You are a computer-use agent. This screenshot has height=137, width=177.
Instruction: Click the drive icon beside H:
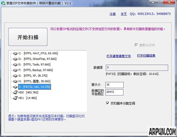click(15, 81)
